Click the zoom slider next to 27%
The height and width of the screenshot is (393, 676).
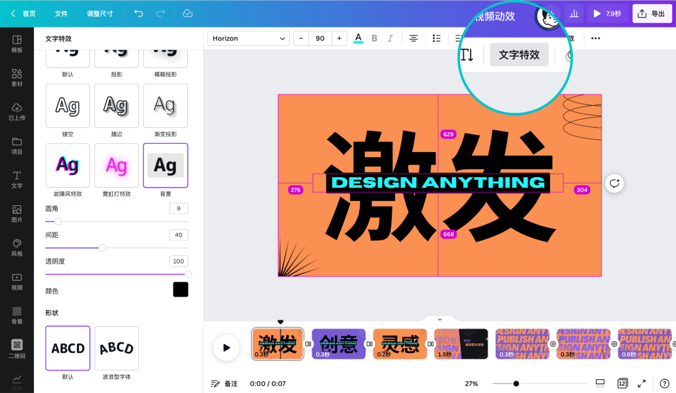540,384
